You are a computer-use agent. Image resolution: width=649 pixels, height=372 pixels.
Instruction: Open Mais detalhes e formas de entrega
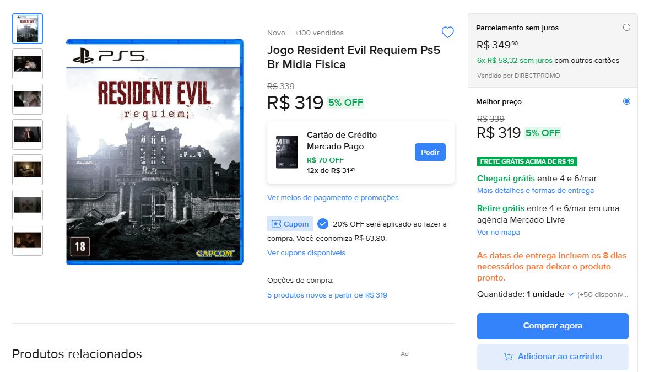click(536, 190)
